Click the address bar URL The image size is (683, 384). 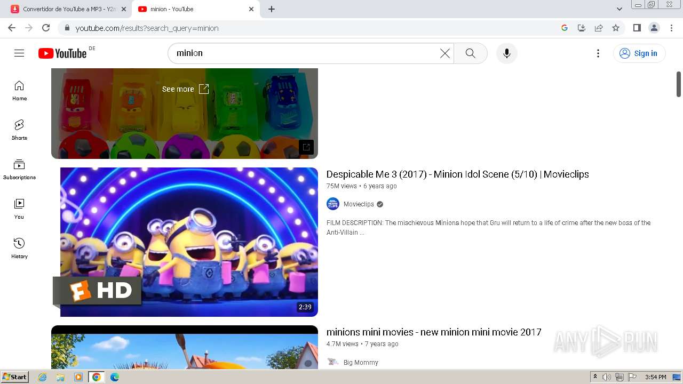(x=147, y=28)
